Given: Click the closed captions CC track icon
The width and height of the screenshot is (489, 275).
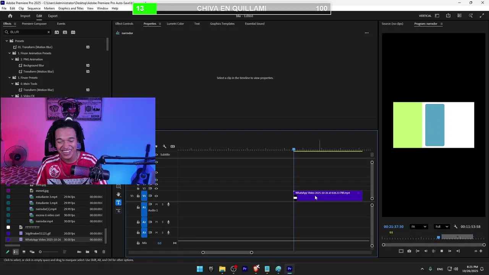Looking at the screenshot, I should coord(173,146).
